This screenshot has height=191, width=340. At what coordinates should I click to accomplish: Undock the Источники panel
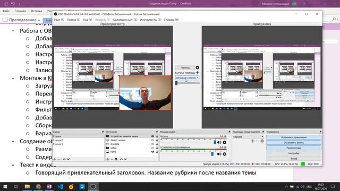tap(157, 132)
